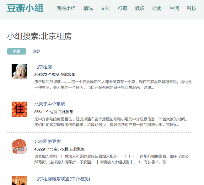Go to 我的小组 in navigation
204x185 pixels.
[66, 8]
